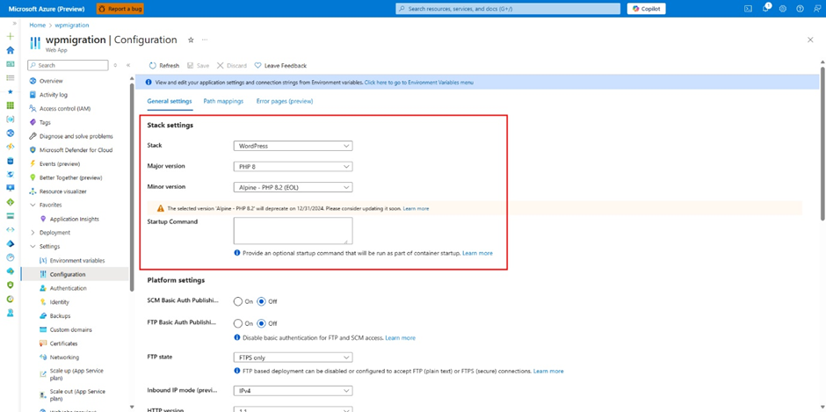826x412 pixels.
Task: Click the search resources box
Action: pos(508,9)
